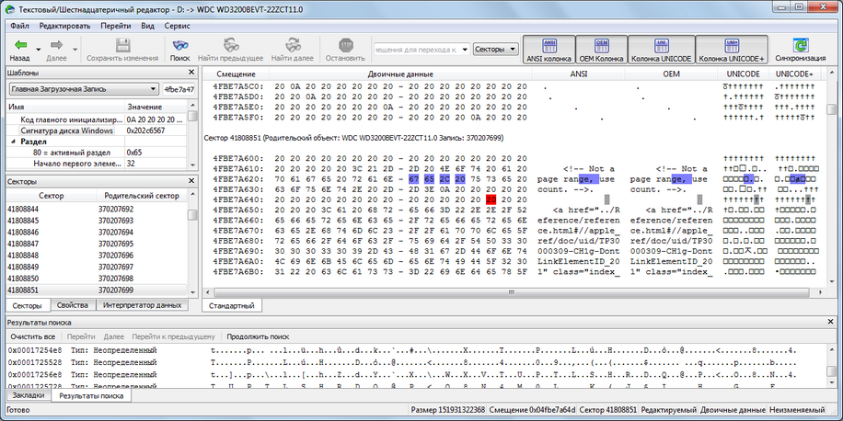
Task: Close the Секторы panel
Action: tap(191, 181)
